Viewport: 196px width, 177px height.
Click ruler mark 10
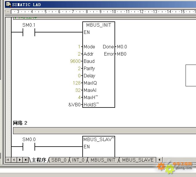114,12
